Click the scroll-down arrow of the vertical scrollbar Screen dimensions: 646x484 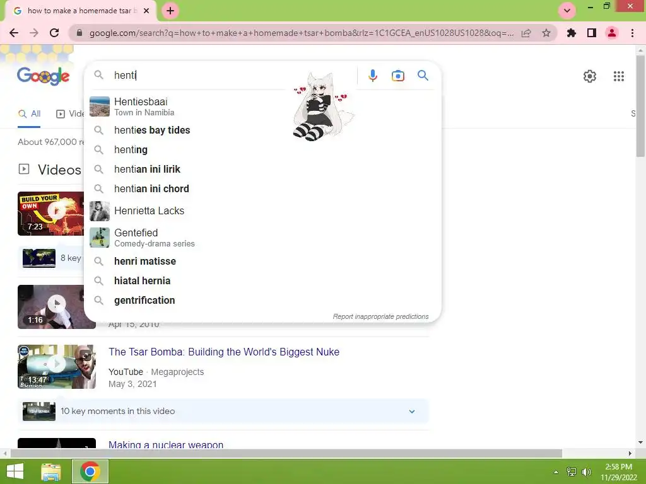[x=640, y=442]
